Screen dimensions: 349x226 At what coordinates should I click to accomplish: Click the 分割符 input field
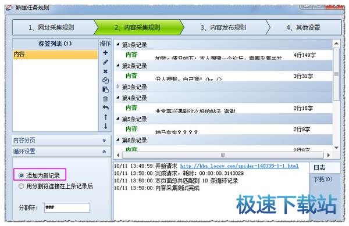coord(67,207)
